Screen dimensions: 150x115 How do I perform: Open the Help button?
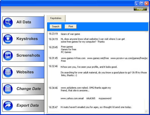click(140, 9)
